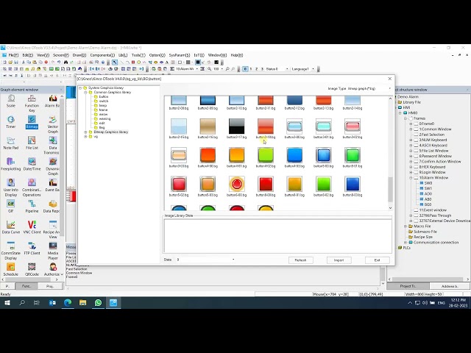
Task: Select the blue button8-03.bg thumbnail
Action: coord(353,184)
